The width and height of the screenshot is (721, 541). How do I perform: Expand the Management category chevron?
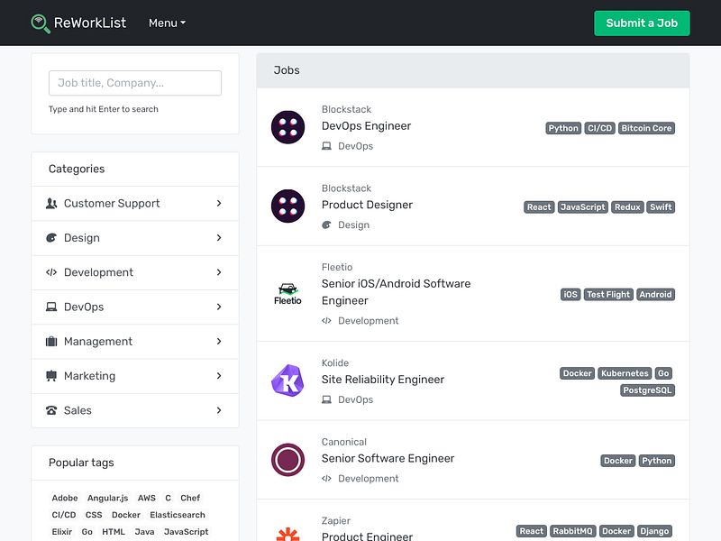click(219, 342)
